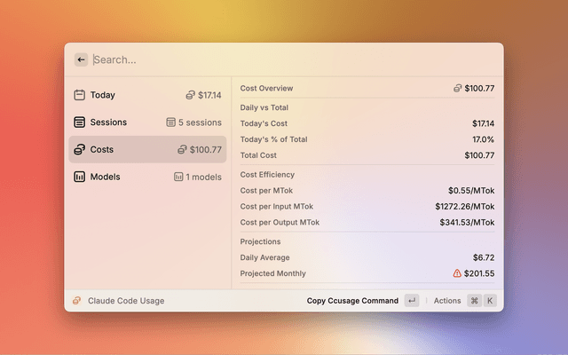Click the Projected Monthly warning icon
The image size is (568, 355).
(457, 273)
